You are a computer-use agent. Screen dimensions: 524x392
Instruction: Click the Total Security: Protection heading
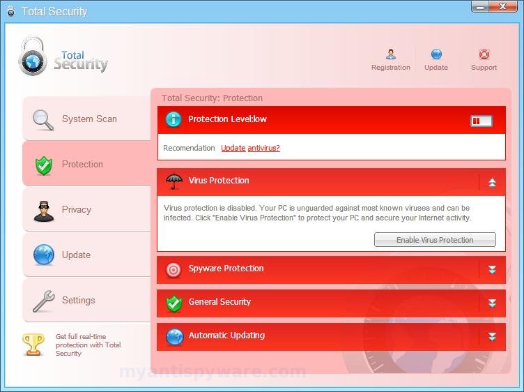212,98
